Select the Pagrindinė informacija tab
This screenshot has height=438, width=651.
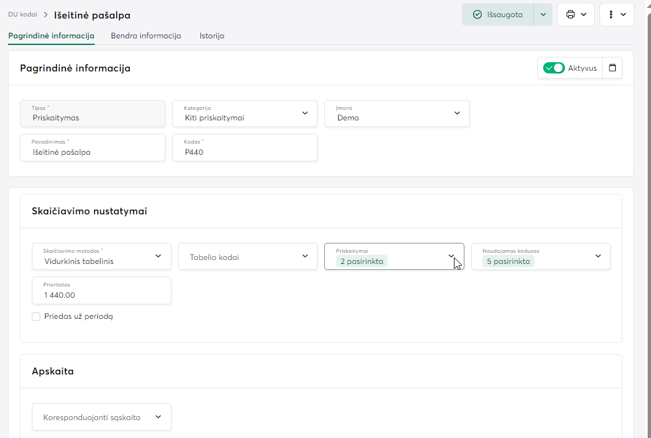(x=51, y=36)
